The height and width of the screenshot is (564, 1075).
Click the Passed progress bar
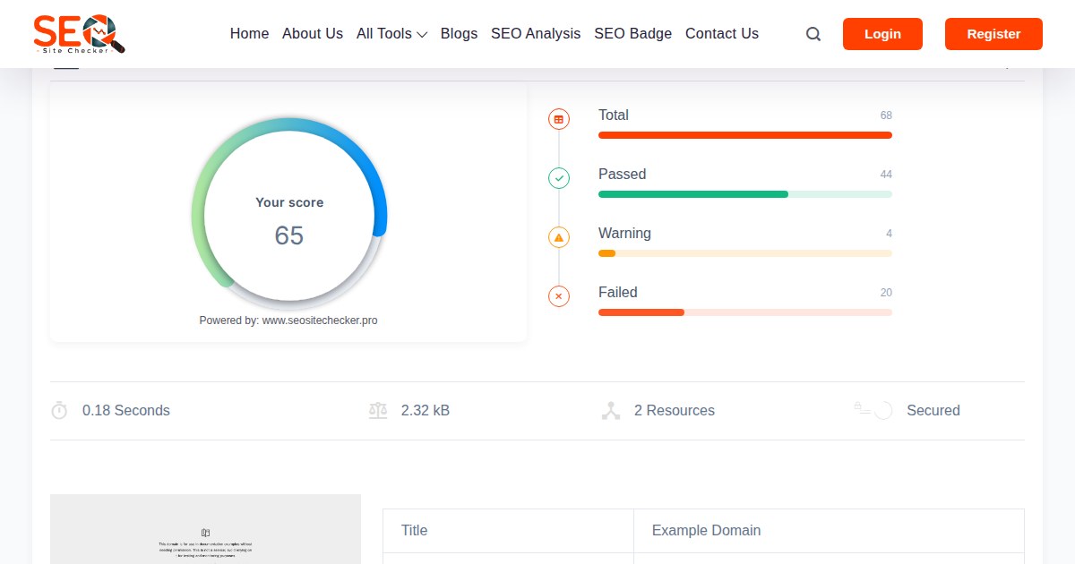point(745,194)
